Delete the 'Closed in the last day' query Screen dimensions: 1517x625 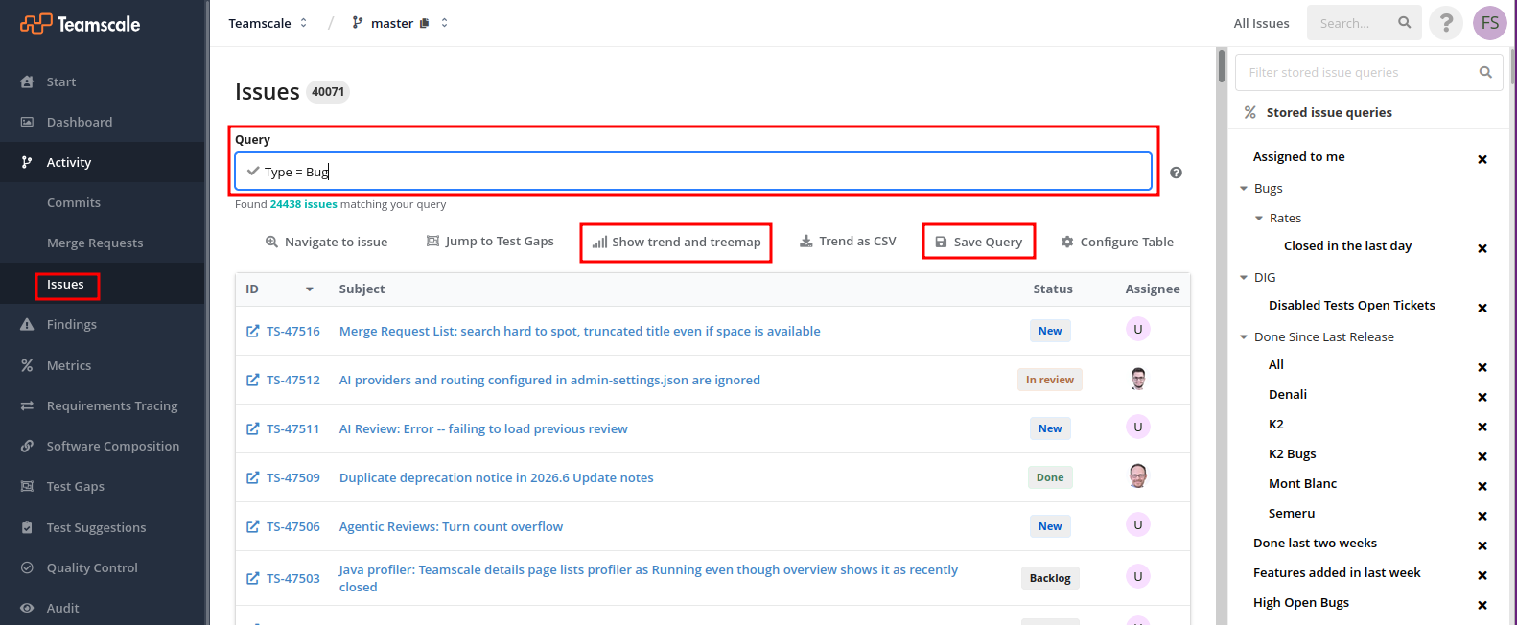point(1482,248)
